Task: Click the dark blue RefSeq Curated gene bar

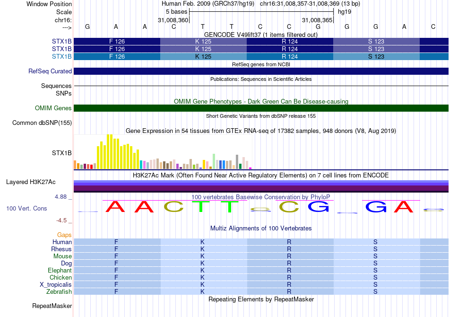Action: 261,71
